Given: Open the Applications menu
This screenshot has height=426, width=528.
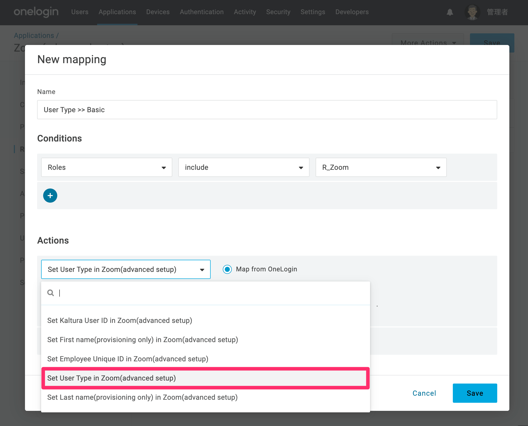Looking at the screenshot, I should 117,12.
